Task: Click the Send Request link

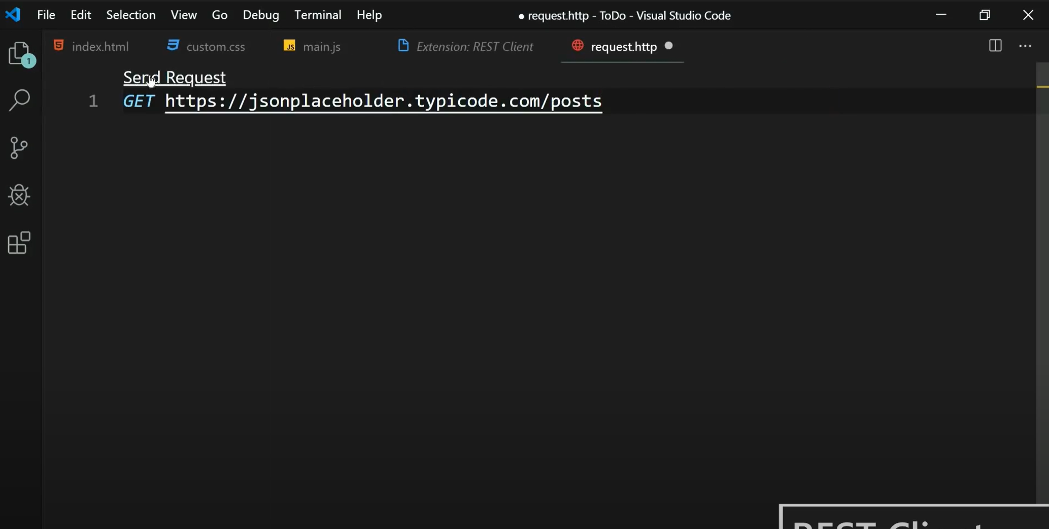Action: (175, 77)
